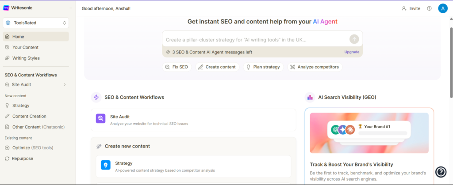The width and height of the screenshot is (453, 185).
Task: Select the Analyze competitors chip
Action: coord(315,67)
